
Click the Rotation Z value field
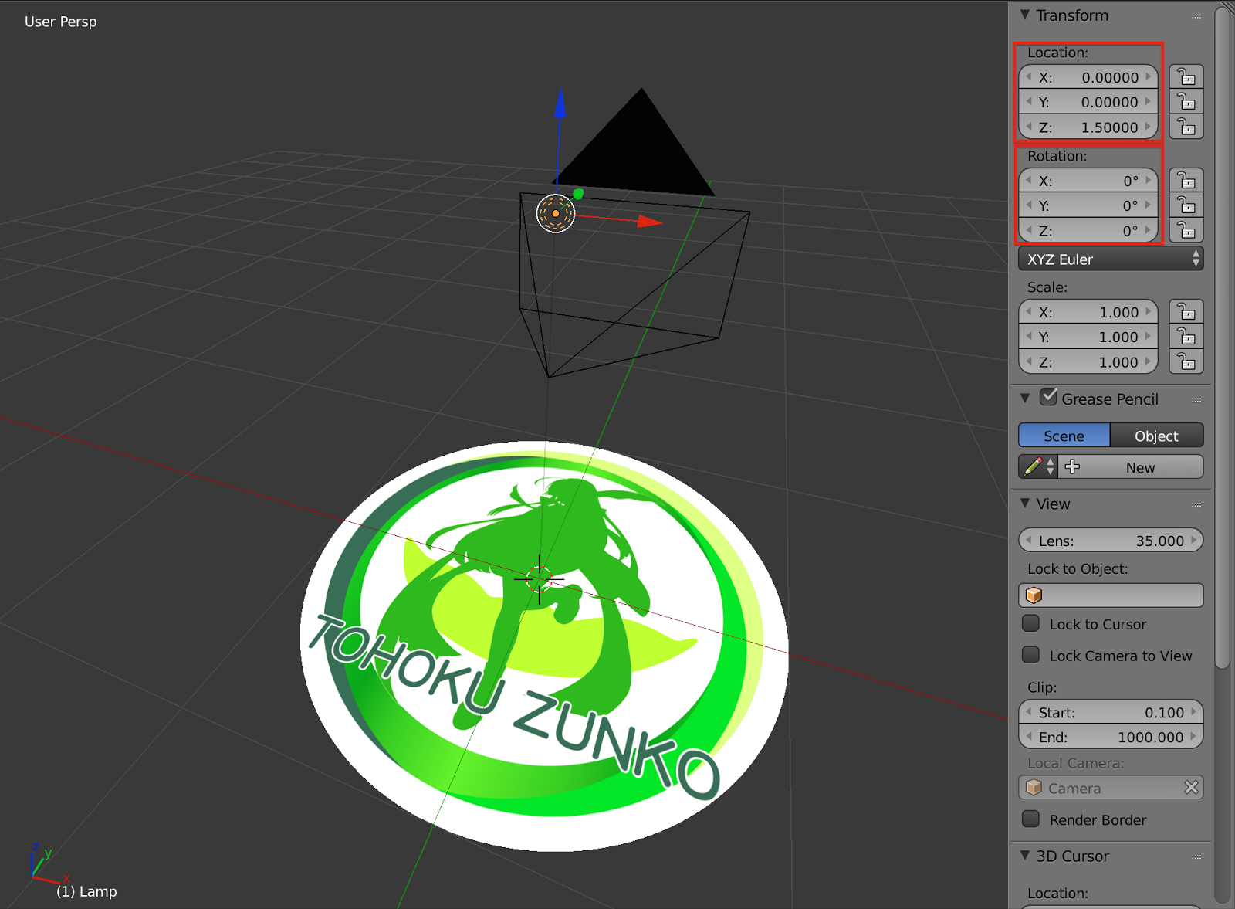tap(1088, 230)
